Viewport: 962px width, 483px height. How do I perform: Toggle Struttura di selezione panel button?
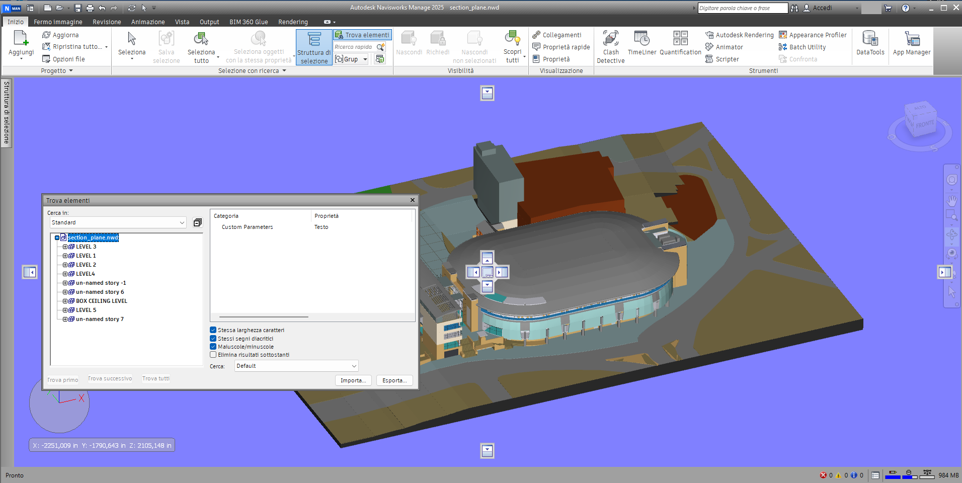314,47
